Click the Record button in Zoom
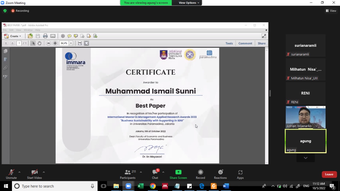Image resolution: width=340 pixels, height=191 pixels. (200, 174)
